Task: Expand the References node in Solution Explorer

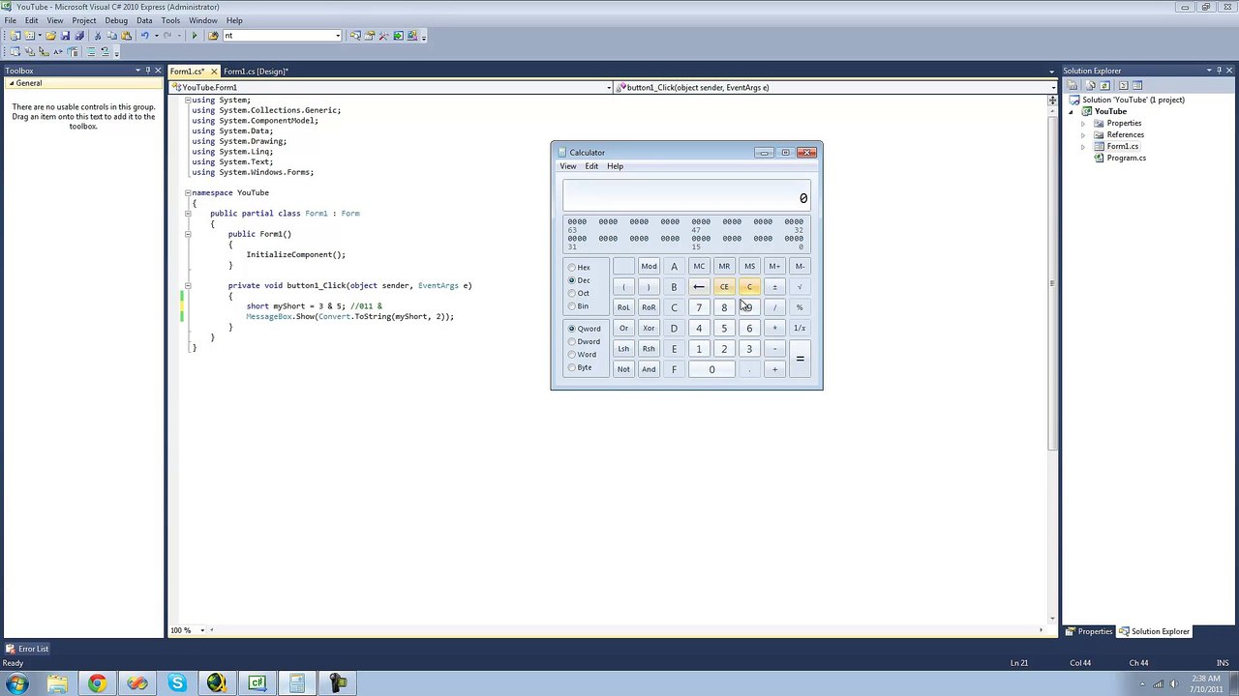Action: [1083, 135]
